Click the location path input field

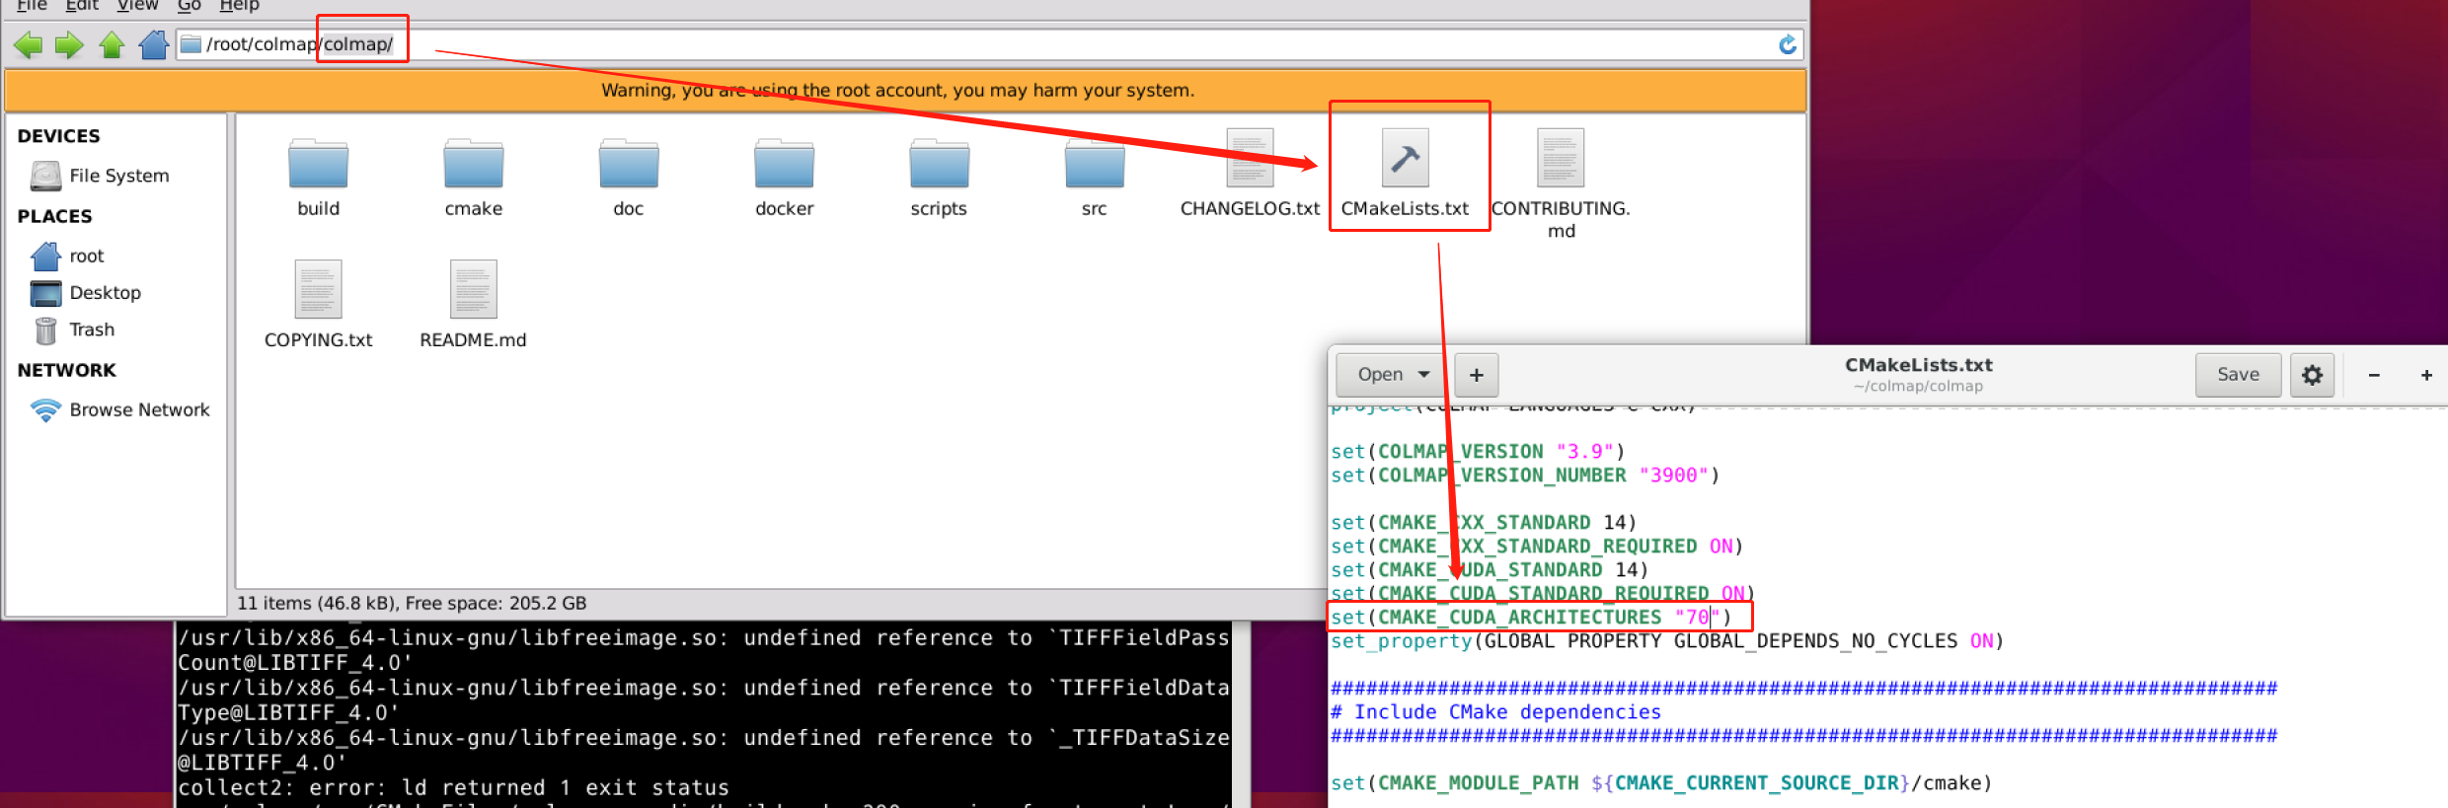(x=989, y=44)
